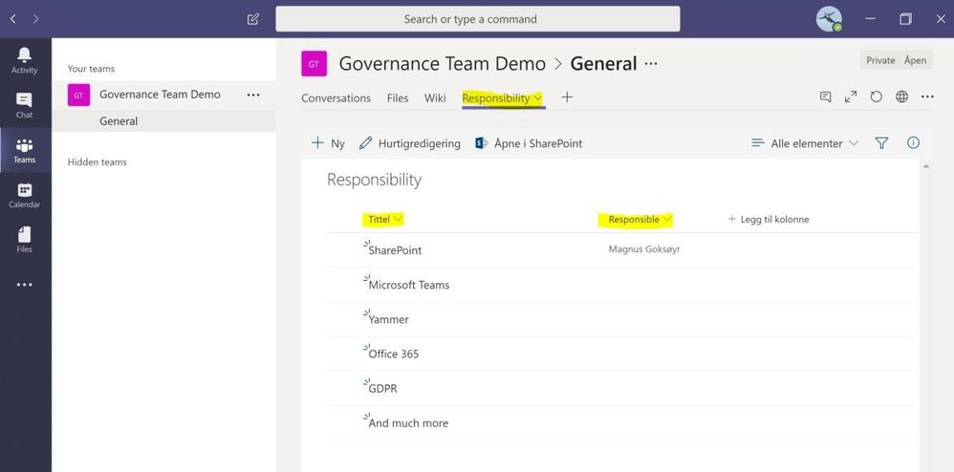Open the Yammer list item

click(389, 319)
